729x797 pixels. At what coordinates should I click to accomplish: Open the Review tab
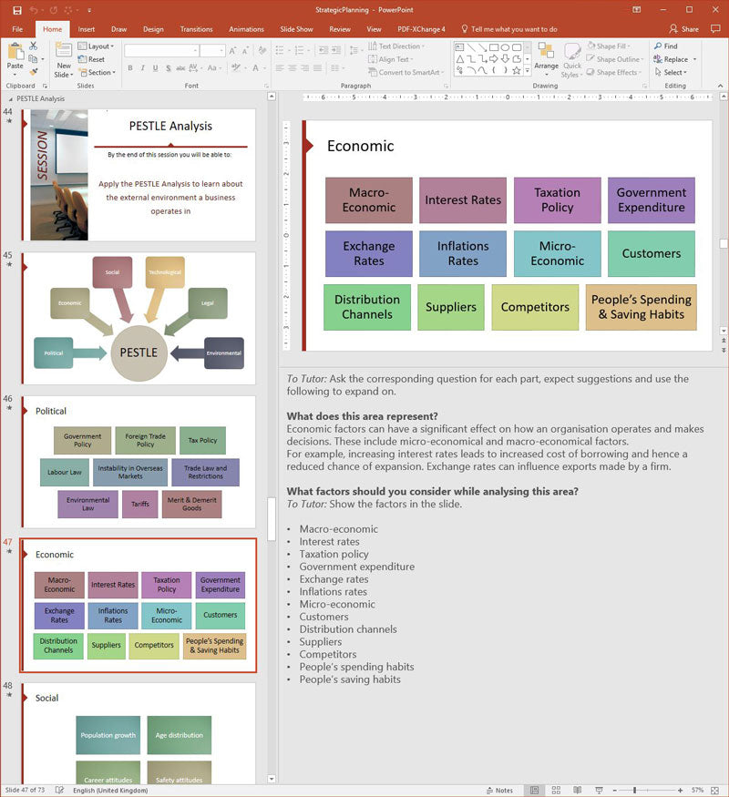[340, 29]
